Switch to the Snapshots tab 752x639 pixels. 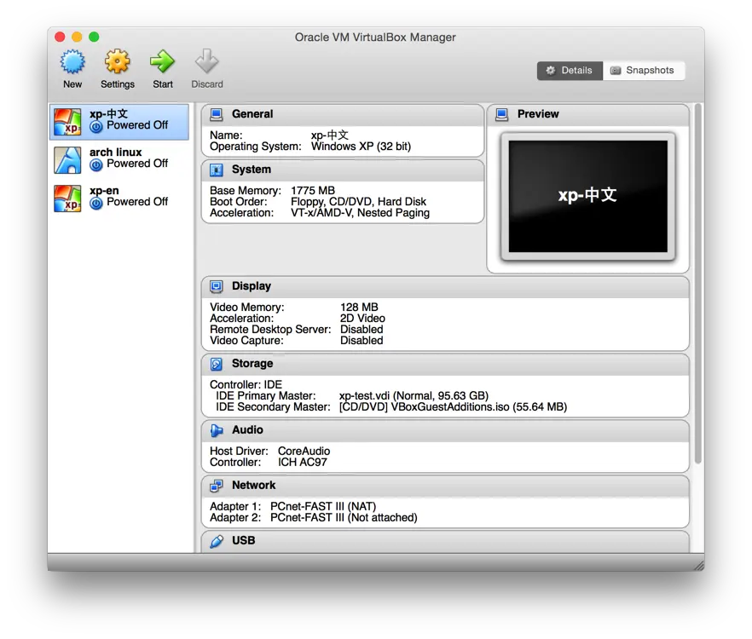645,70
